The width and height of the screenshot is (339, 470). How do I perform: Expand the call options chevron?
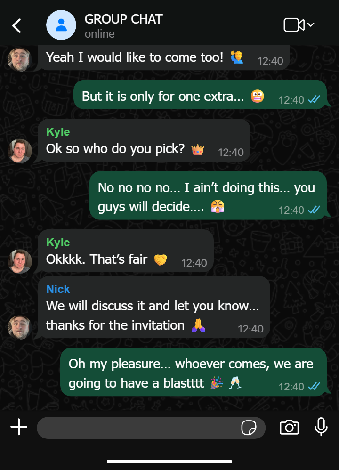(311, 24)
